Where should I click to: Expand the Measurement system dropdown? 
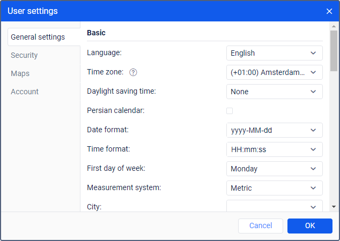coord(274,188)
